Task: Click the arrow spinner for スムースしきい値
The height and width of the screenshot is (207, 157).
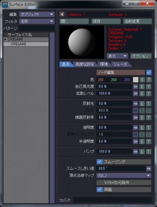Action: click(149, 168)
